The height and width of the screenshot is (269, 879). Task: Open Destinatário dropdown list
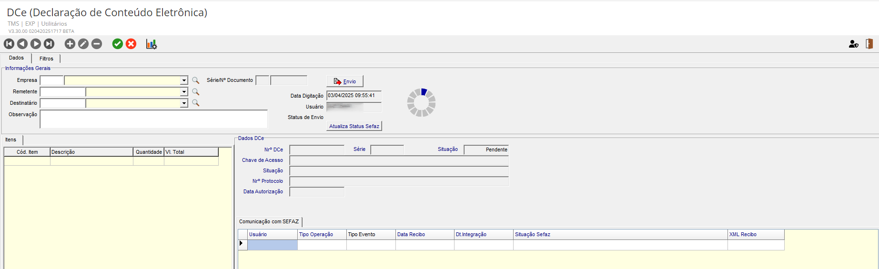(184, 103)
